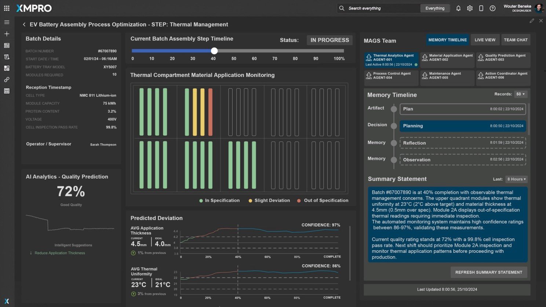
Task: Open the Everything search filter dropdown
Action: 435,8
